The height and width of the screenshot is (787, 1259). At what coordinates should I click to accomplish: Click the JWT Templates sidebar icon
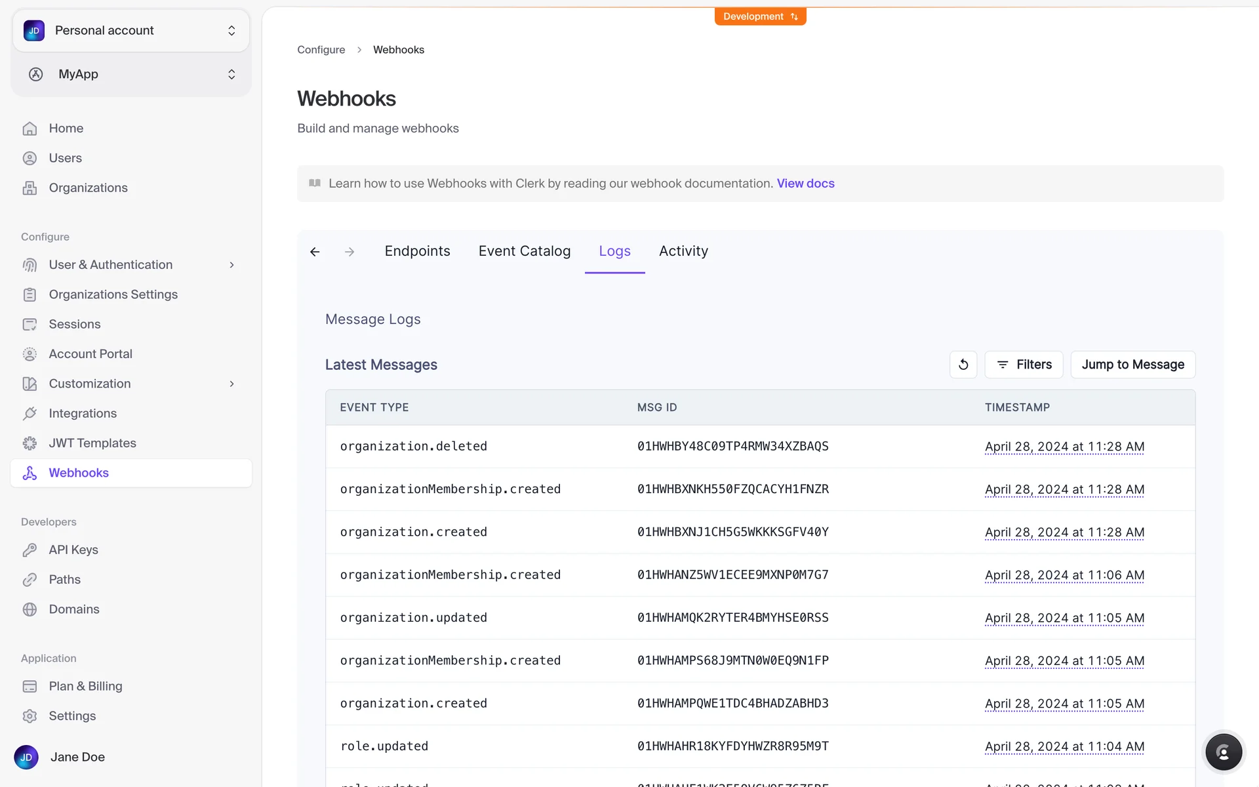30,443
